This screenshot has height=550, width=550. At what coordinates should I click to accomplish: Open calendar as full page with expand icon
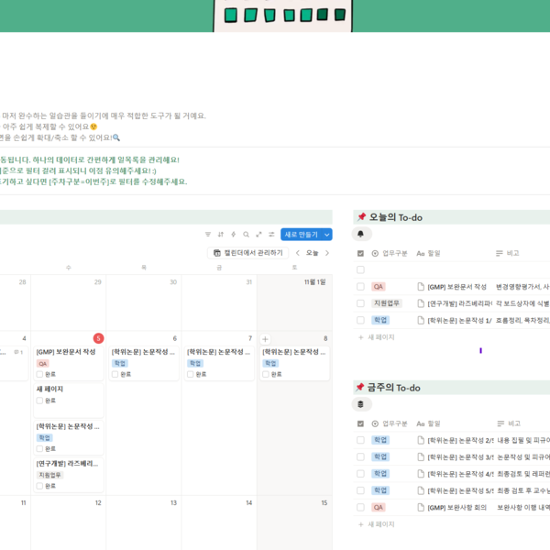pyautogui.click(x=258, y=235)
